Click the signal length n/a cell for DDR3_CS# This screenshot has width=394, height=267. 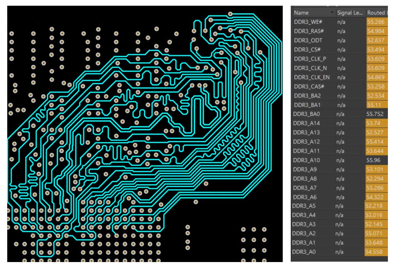tap(342, 50)
